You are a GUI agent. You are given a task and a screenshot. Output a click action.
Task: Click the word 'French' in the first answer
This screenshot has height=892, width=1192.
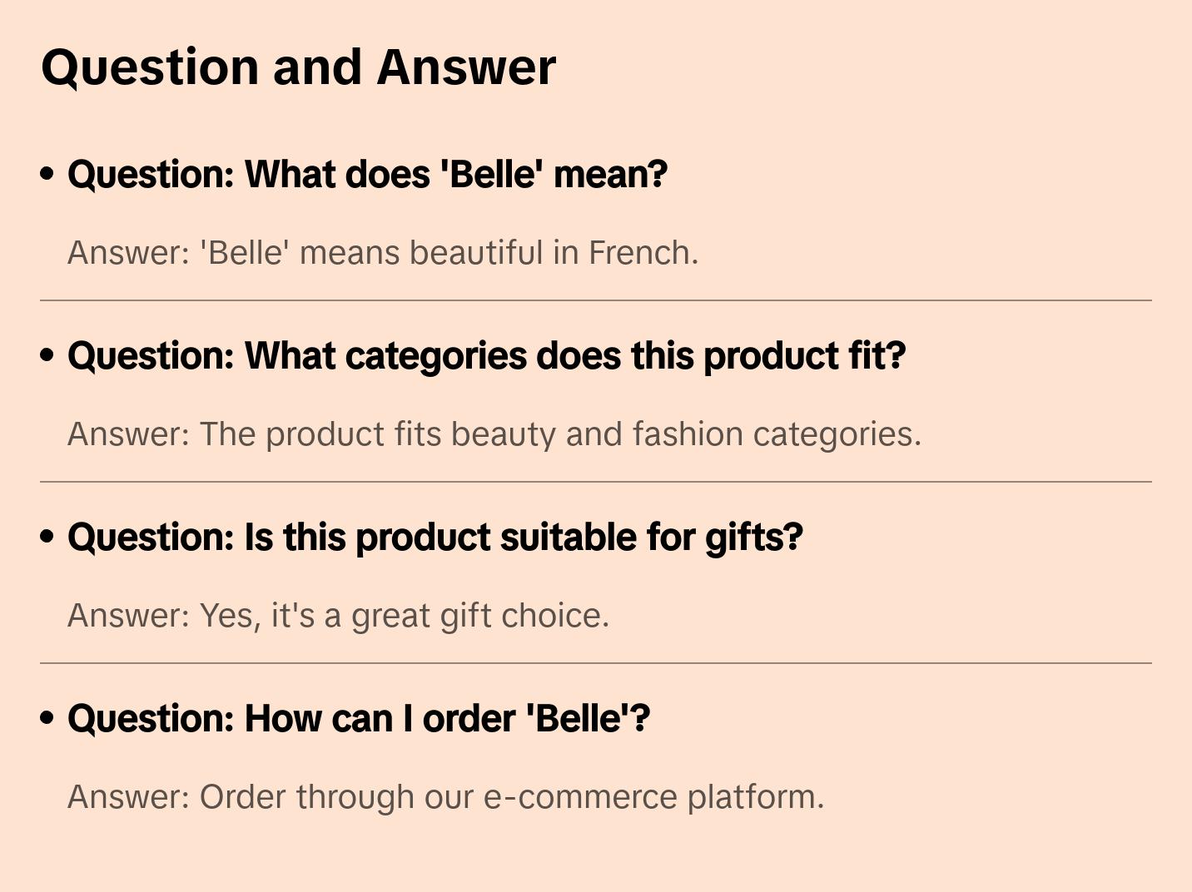643,253
